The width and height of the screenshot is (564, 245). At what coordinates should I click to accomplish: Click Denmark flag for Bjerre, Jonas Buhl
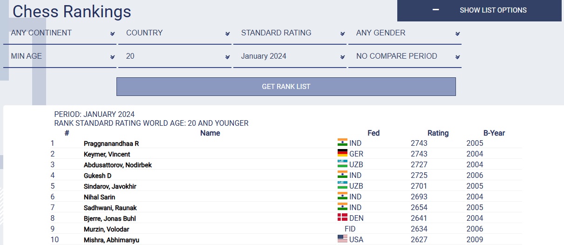coord(342,218)
